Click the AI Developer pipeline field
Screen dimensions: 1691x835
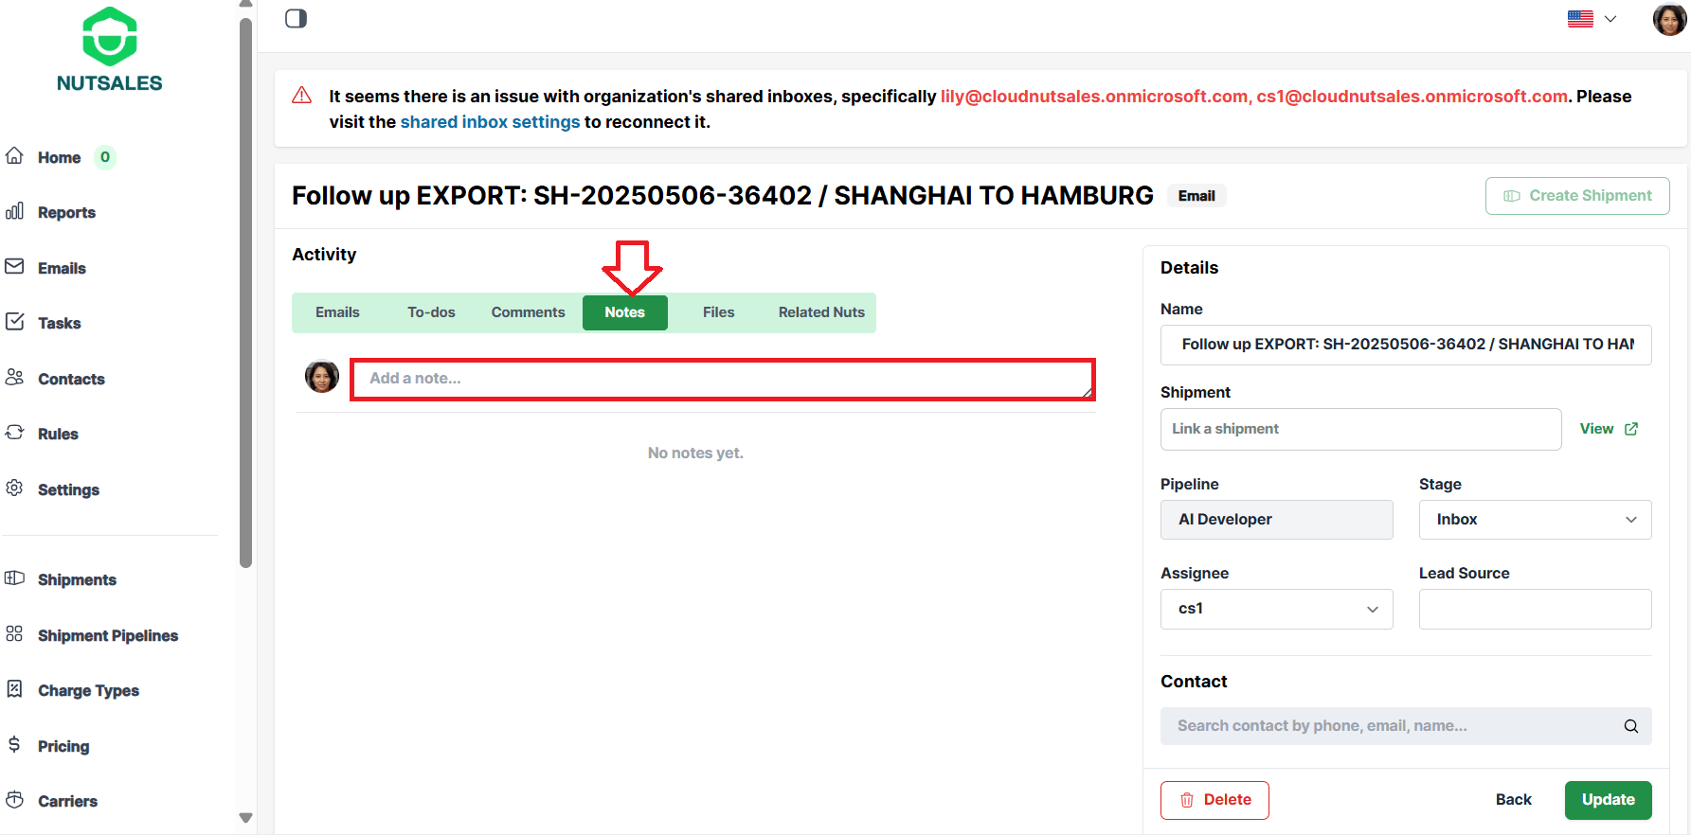pyautogui.click(x=1277, y=520)
